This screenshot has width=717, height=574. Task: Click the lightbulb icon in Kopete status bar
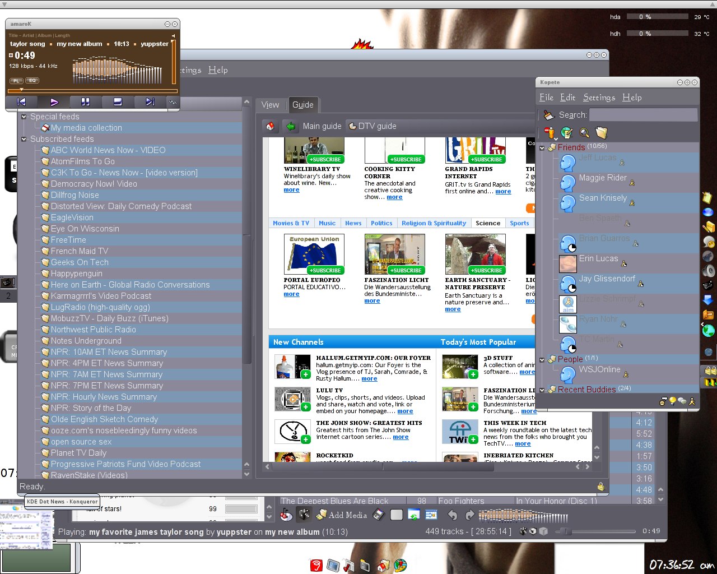click(x=672, y=401)
